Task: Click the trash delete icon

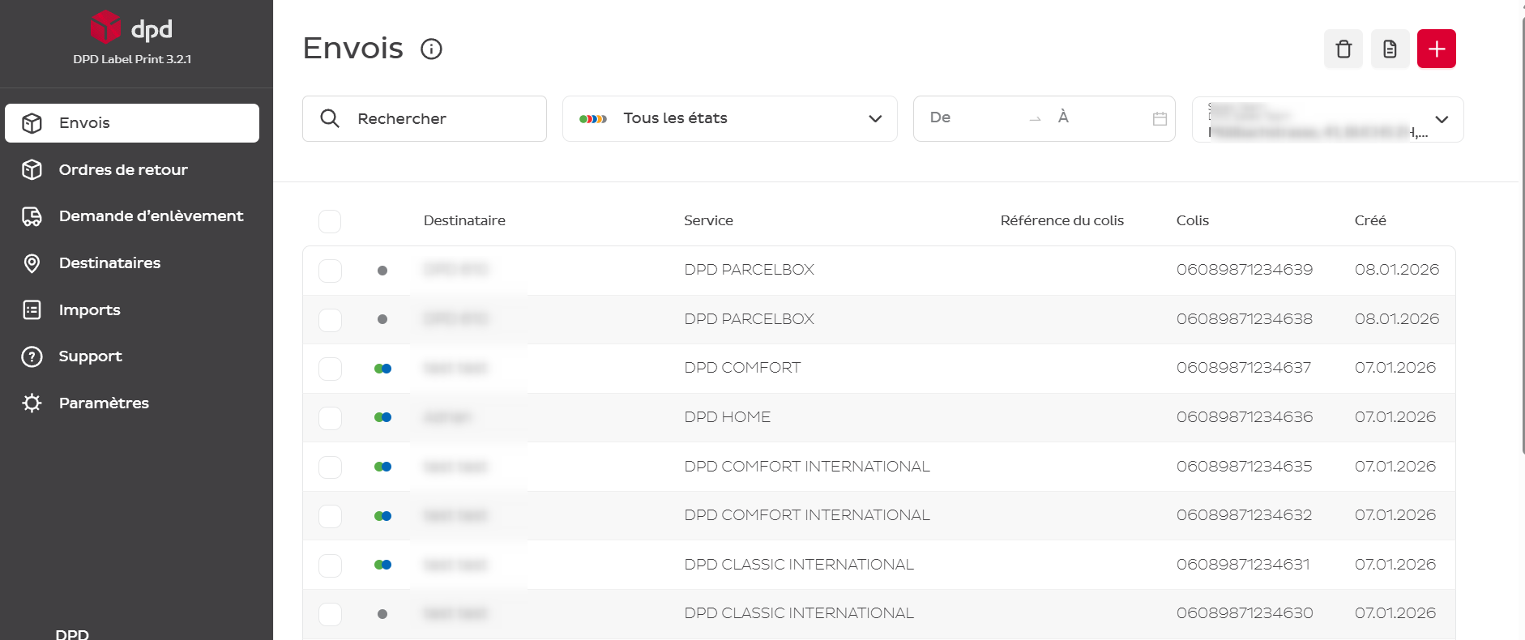Action: tap(1343, 49)
